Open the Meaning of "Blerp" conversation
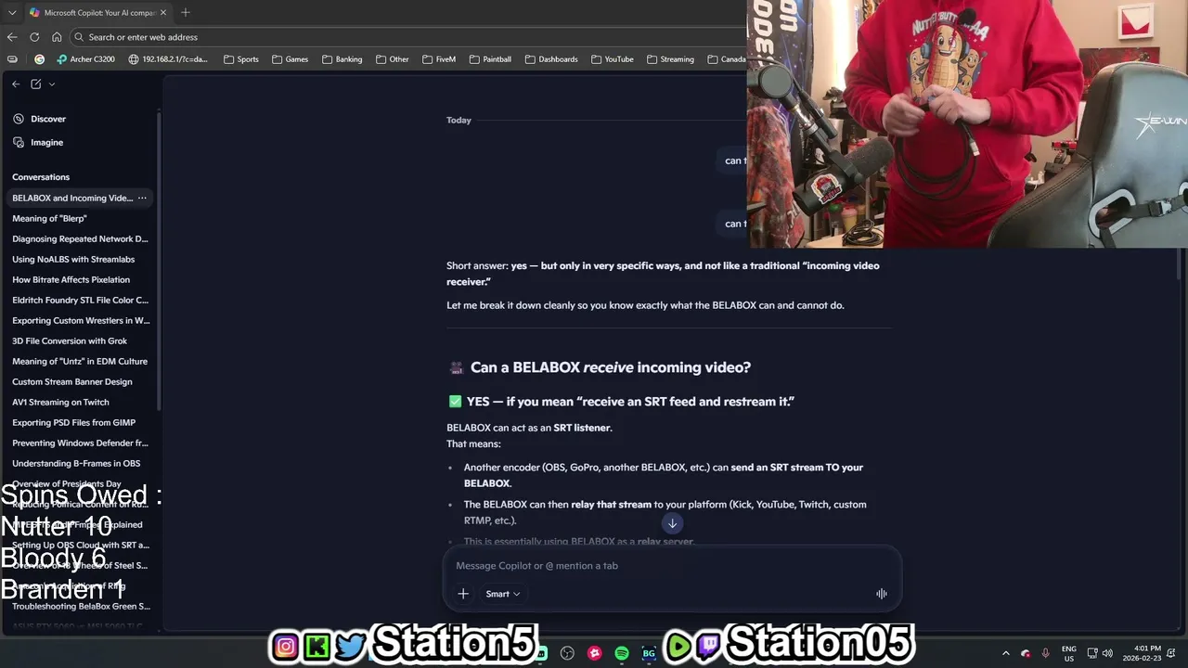1188x668 pixels. click(49, 218)
